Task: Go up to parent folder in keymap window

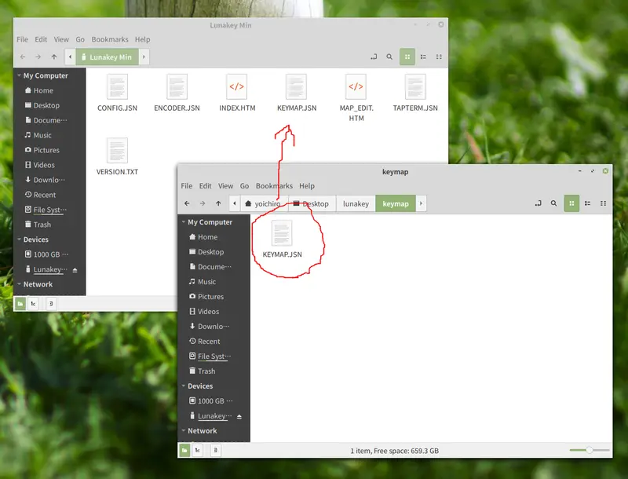Action: [217, 203]
